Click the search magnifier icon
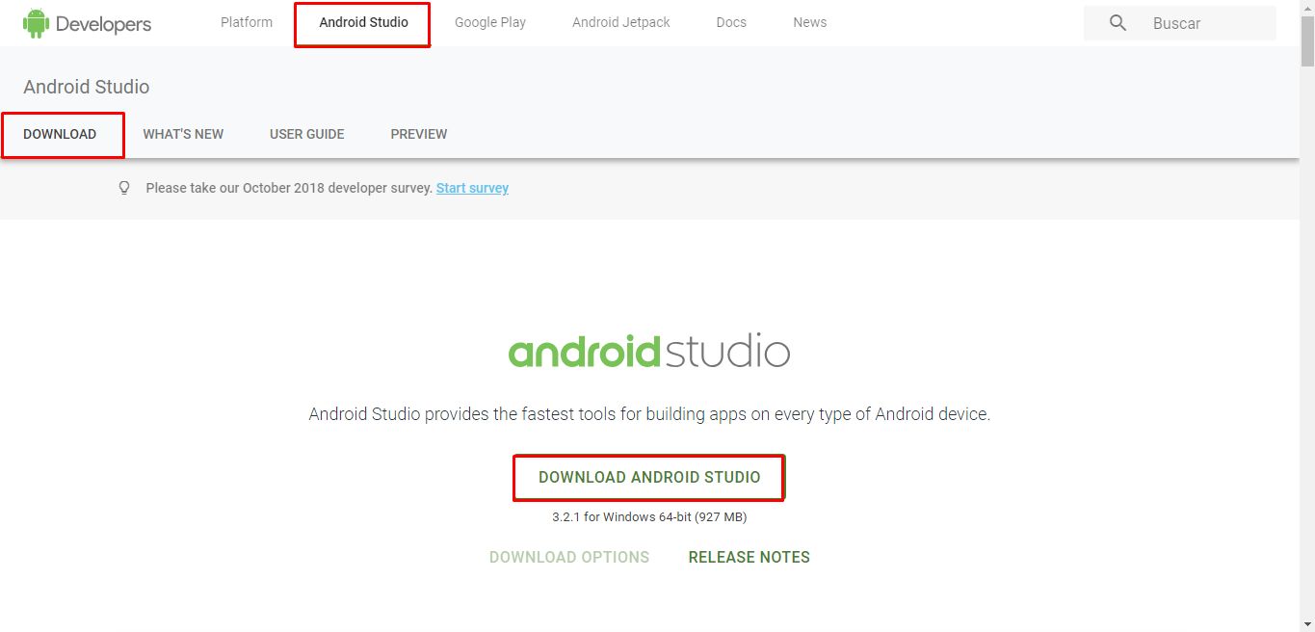This screenshot has width=1315, height=632. click(x=1118, y=23)
